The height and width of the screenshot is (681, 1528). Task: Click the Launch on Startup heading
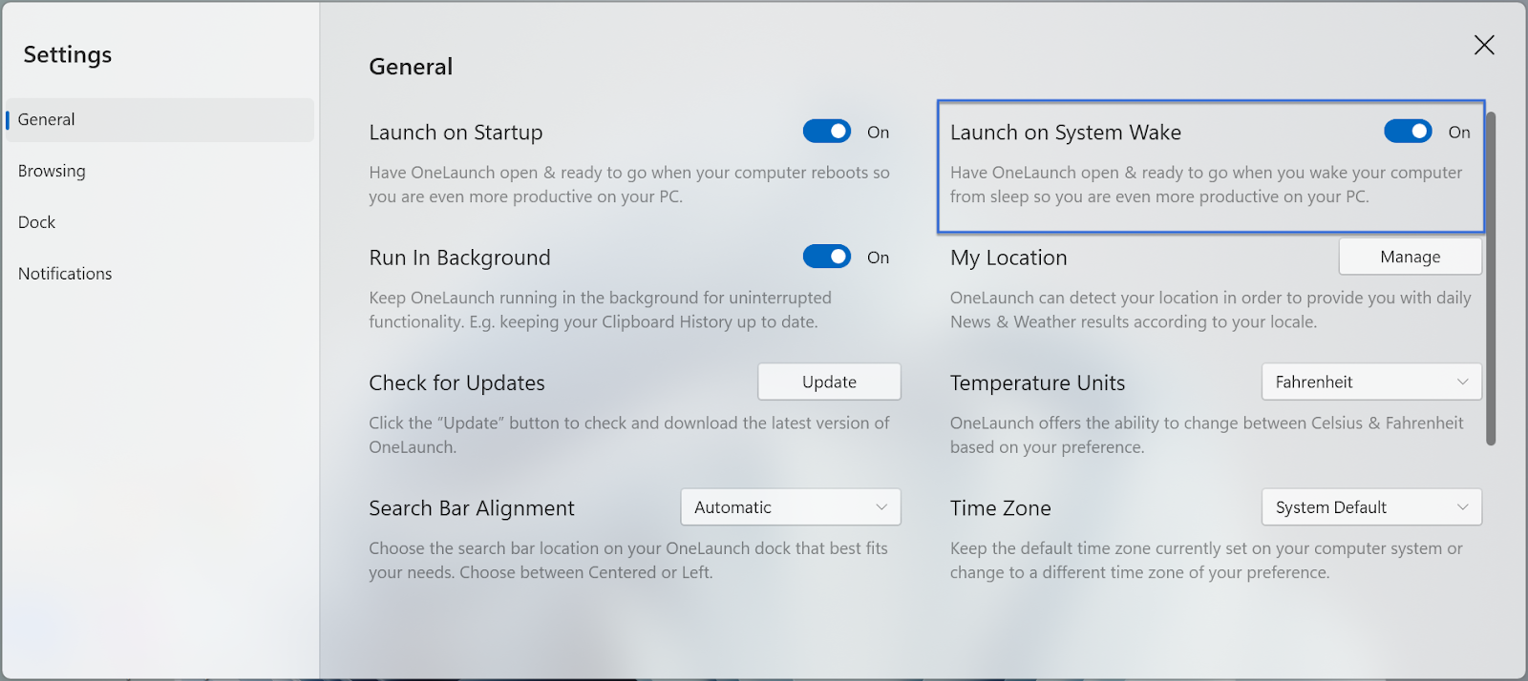[x=456, y=133]
